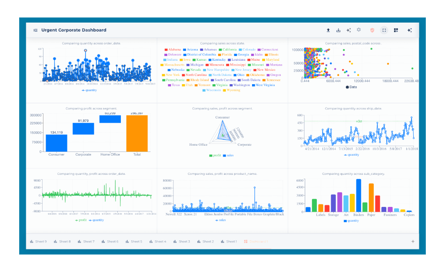
Task: Click the upload icon in the header
Action: 328,30
